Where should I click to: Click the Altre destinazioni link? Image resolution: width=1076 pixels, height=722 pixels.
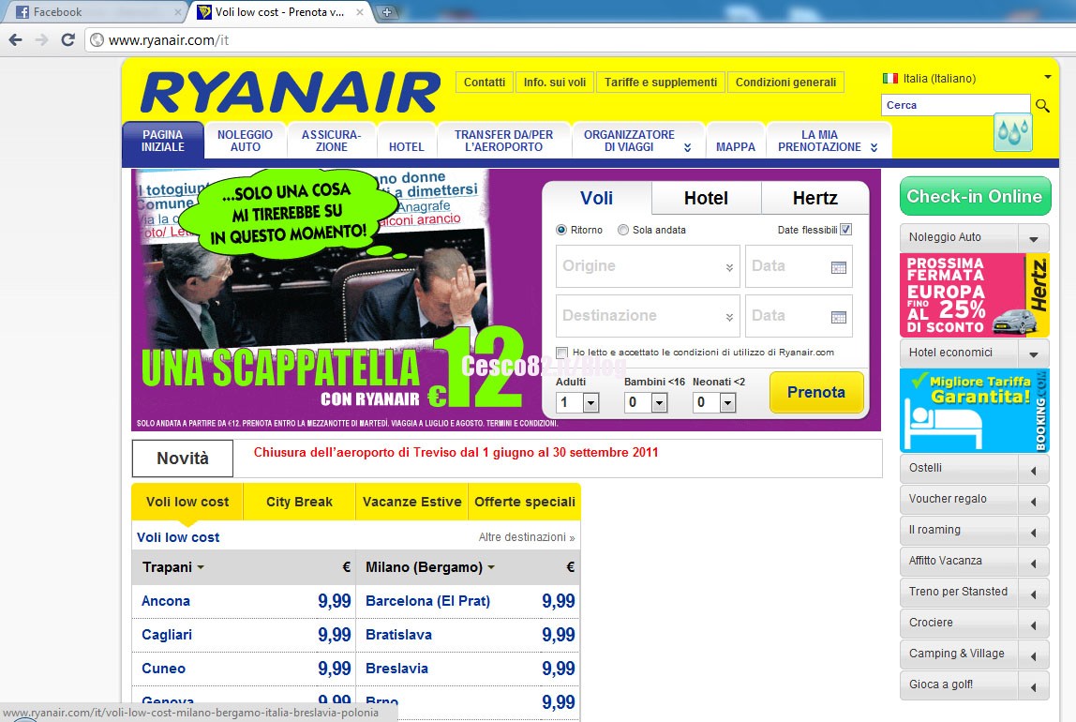point(527,537)
